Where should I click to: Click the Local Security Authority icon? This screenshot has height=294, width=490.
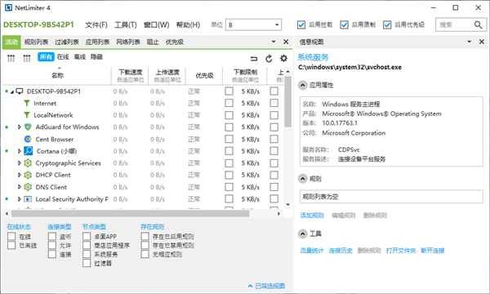click(x=28, y=199)
